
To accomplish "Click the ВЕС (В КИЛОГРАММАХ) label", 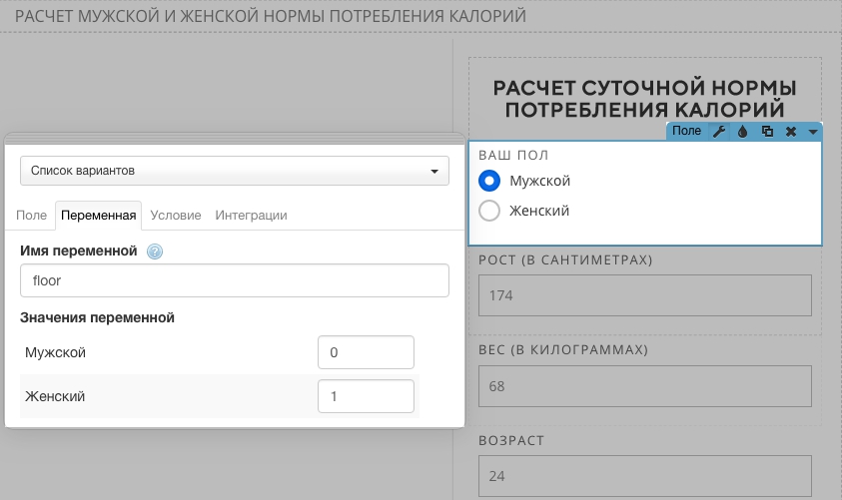I will pyautogui.click(x=563, y=350).
